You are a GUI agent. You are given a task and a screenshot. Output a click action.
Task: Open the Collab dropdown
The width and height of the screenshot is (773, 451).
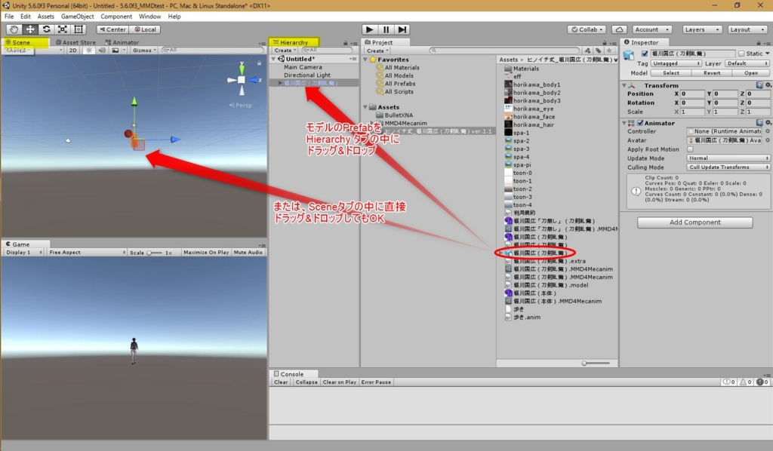pyautogui.click(x=587, y=29)
